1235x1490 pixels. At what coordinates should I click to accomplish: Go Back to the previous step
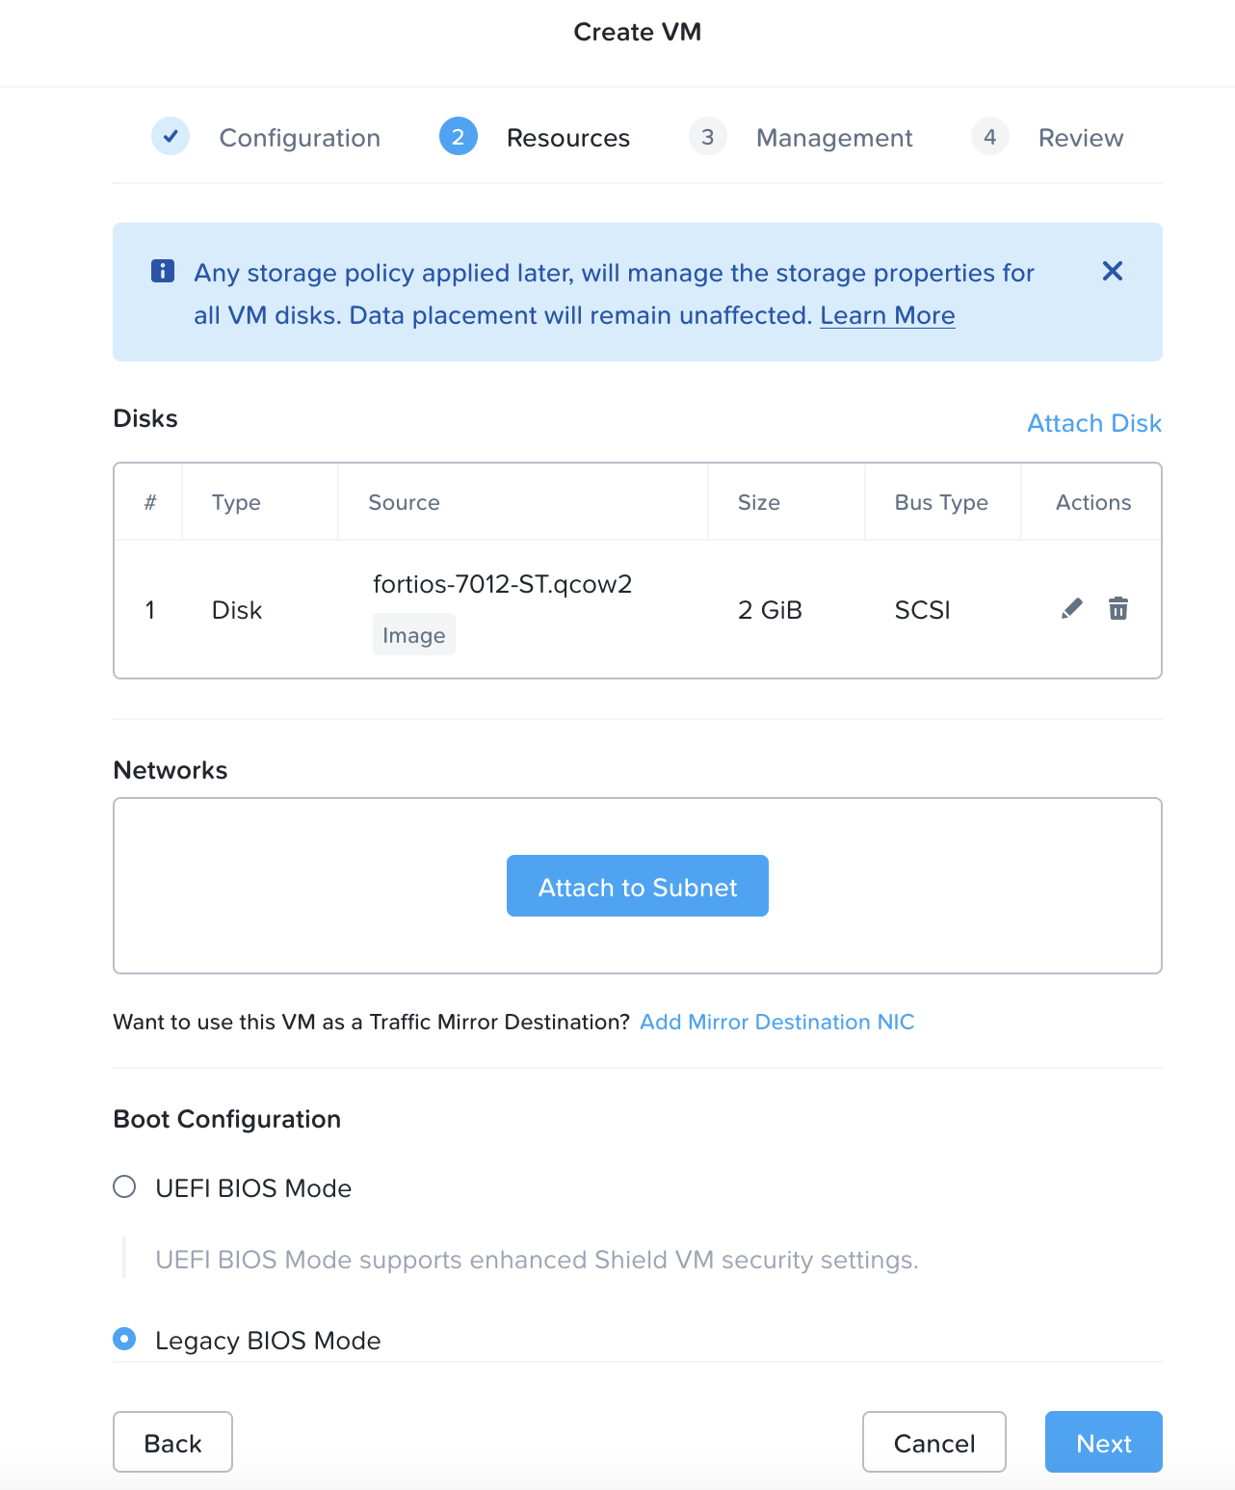172,1442
